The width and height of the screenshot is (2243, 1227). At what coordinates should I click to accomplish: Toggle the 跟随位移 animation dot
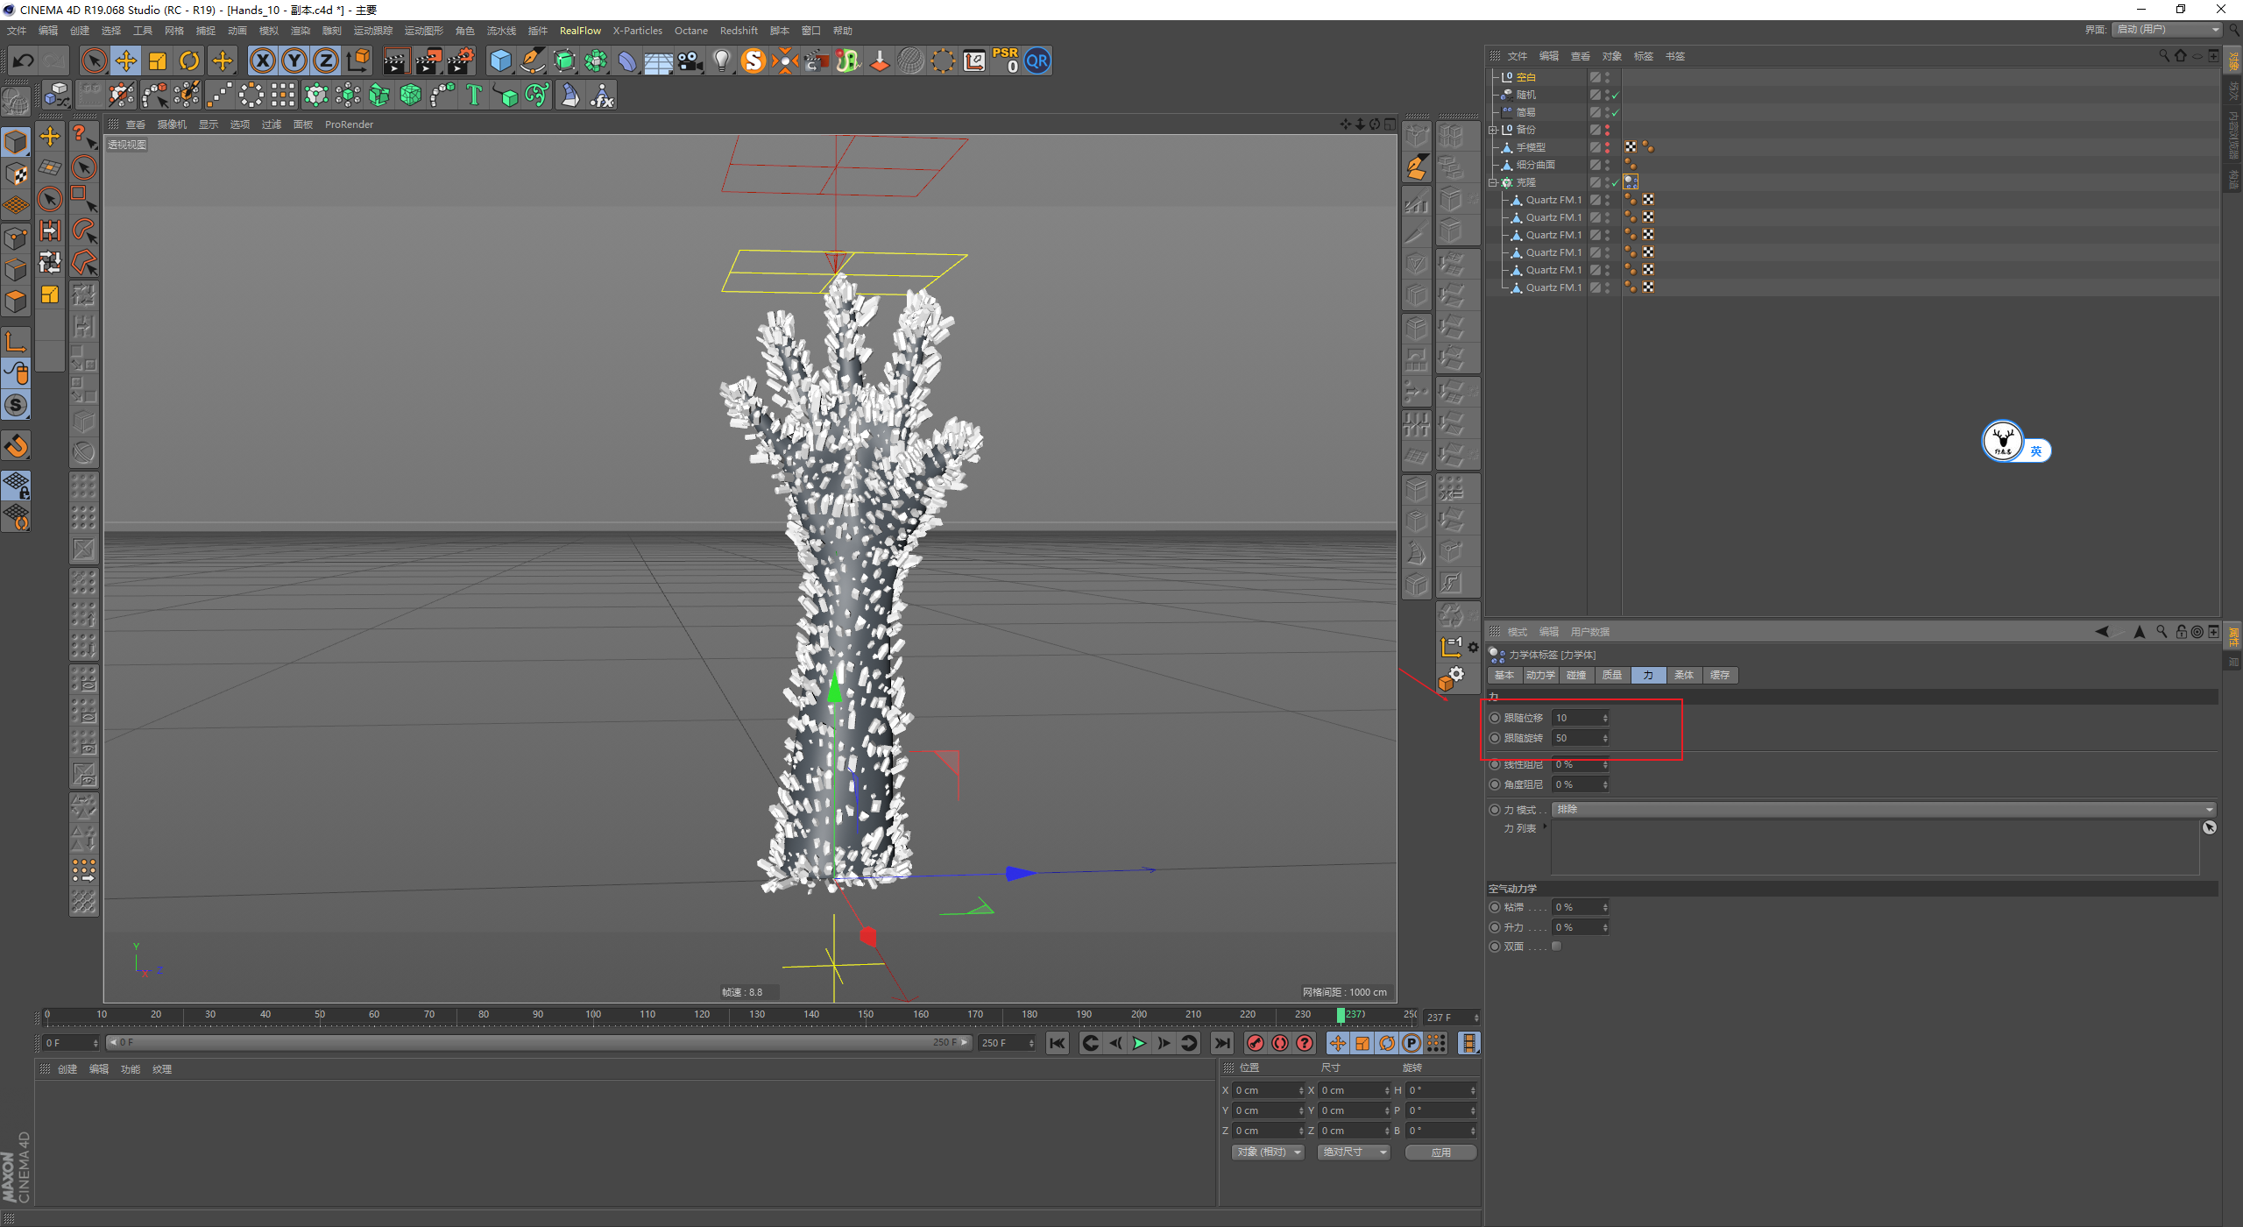tap(1495, 718)
